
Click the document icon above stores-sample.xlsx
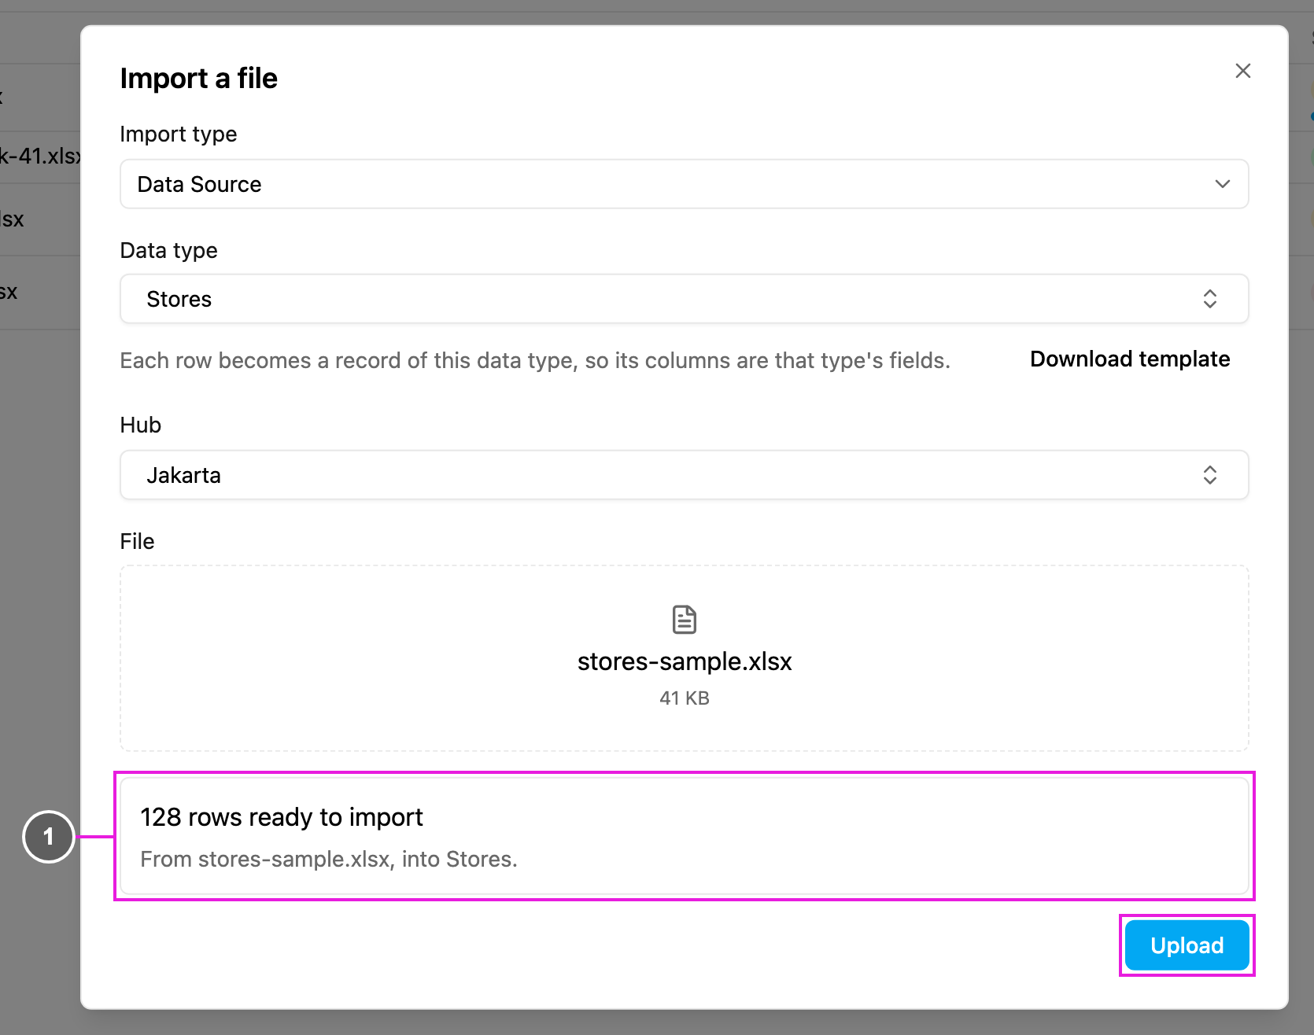(x=685, y=620)
